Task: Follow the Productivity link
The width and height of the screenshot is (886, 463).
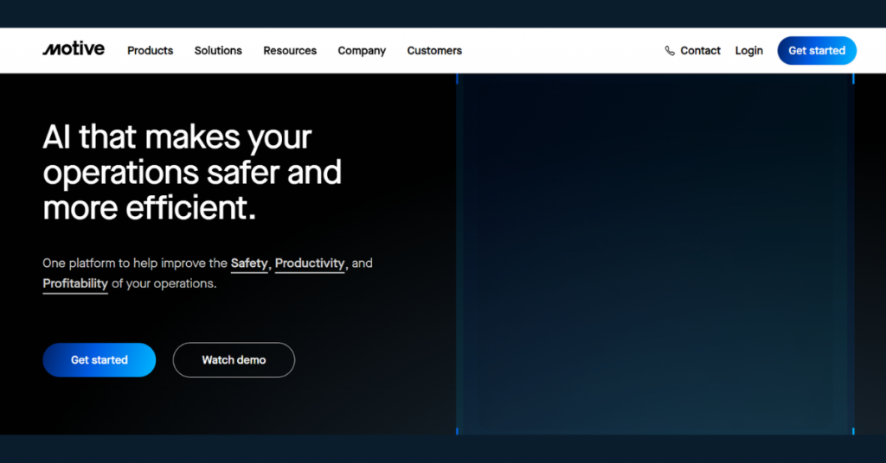Action: (310, 263)
